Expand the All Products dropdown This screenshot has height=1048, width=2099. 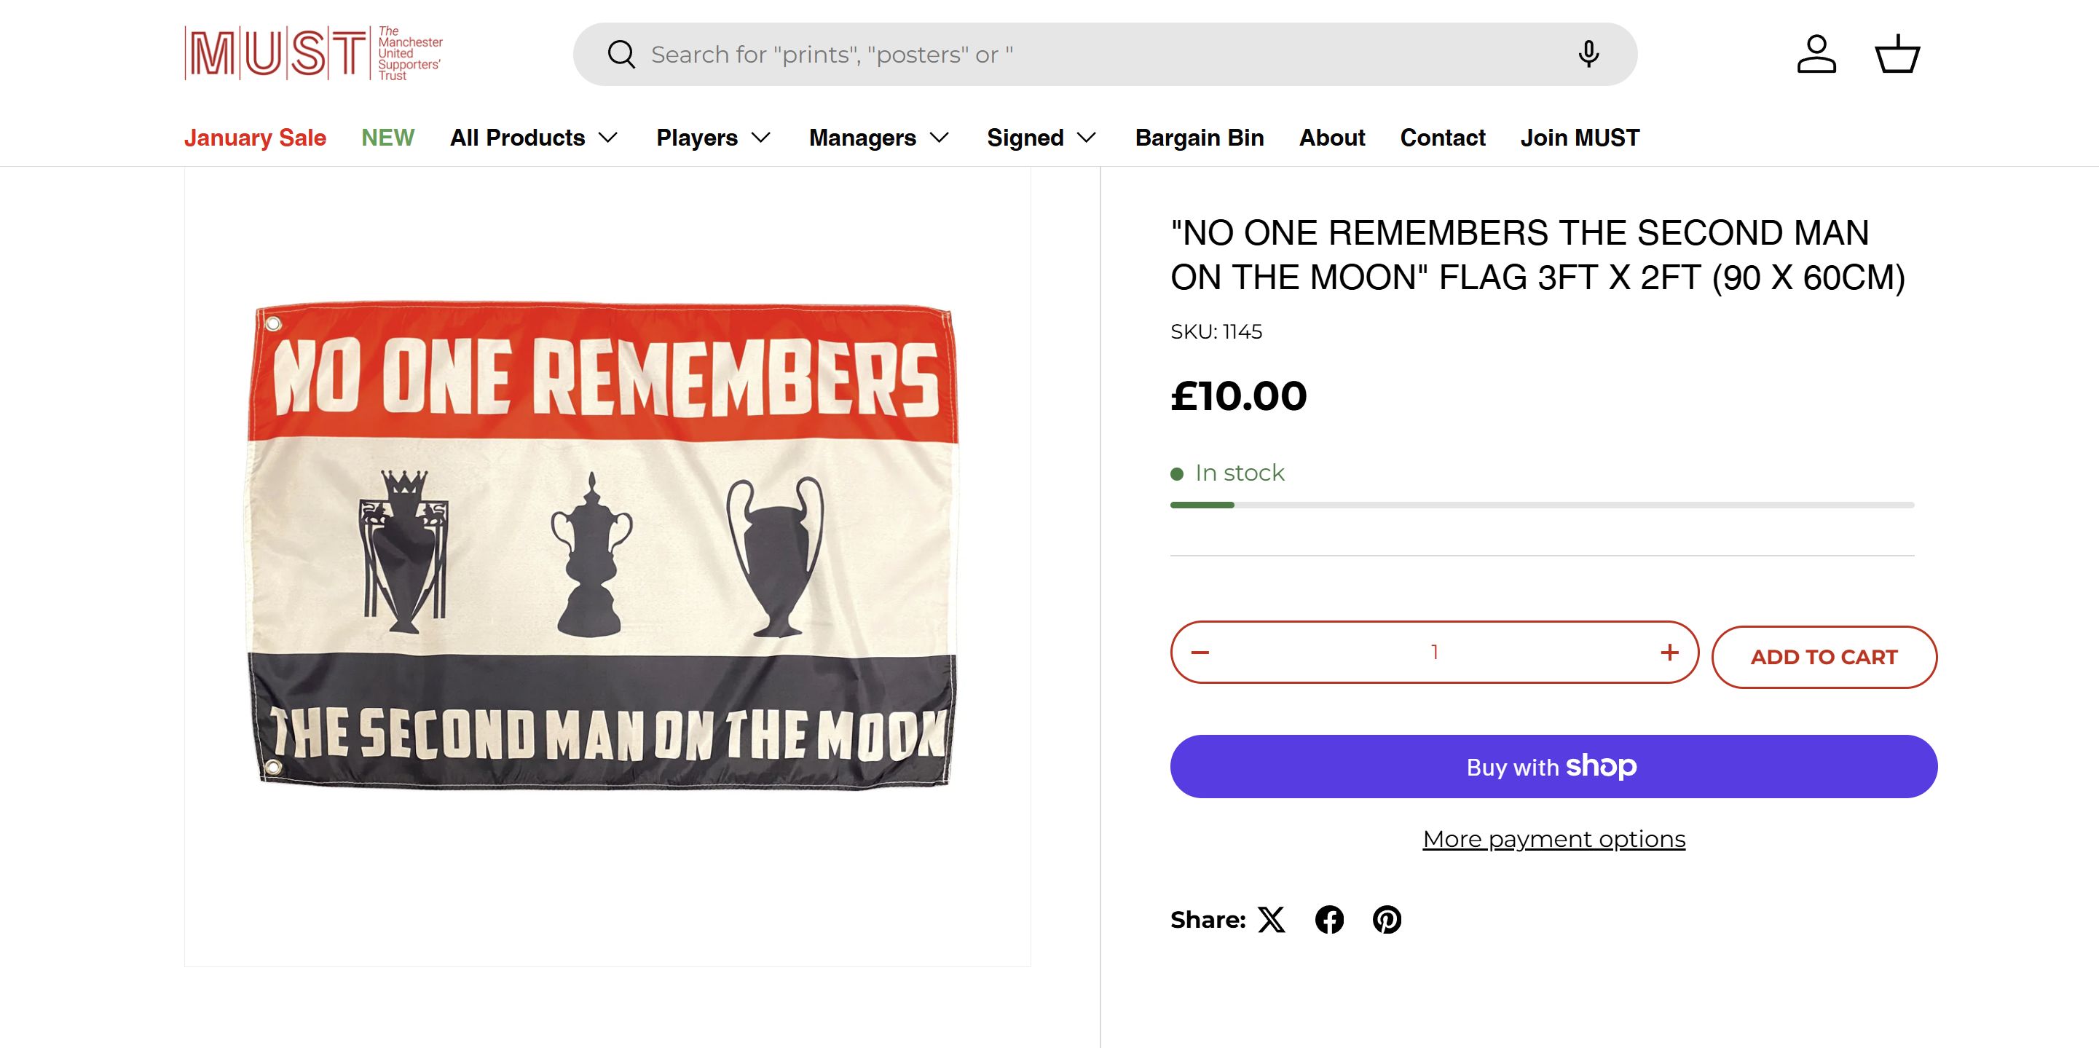[534, 138]
